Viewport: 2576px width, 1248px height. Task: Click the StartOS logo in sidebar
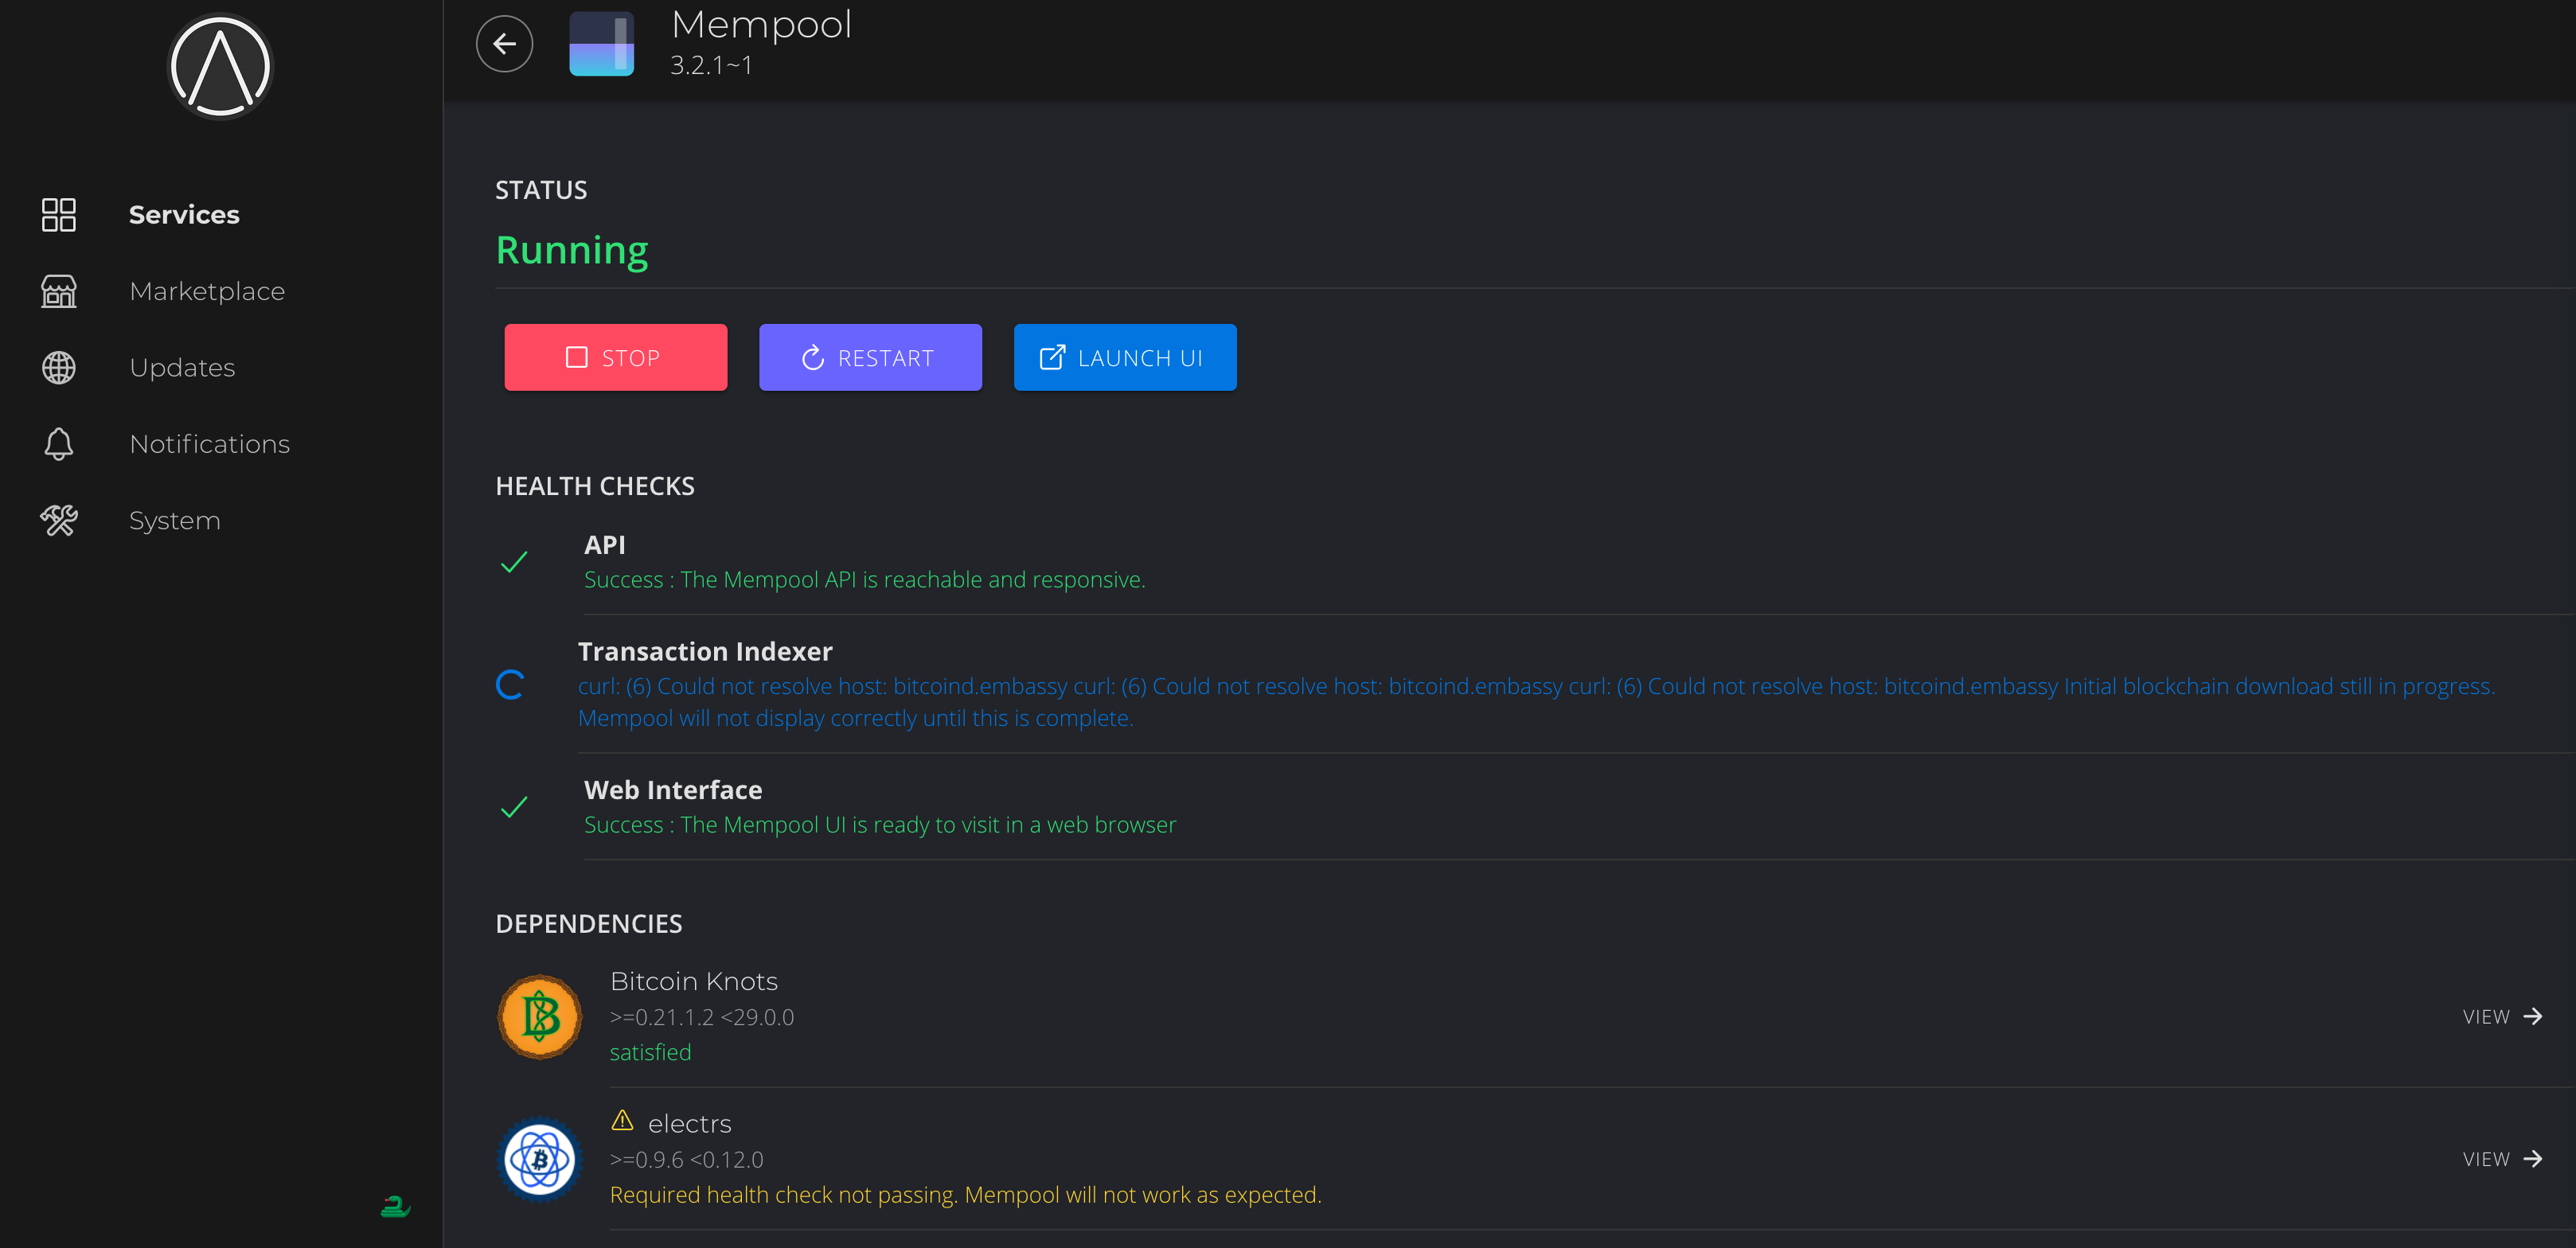click(x=220, y=66)
